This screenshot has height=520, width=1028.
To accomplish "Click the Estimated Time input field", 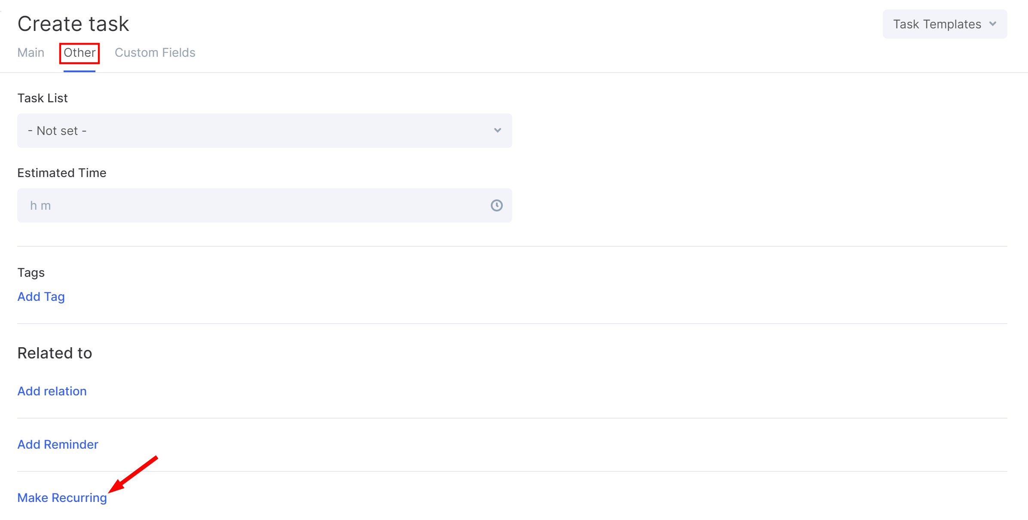I will 264,205.
